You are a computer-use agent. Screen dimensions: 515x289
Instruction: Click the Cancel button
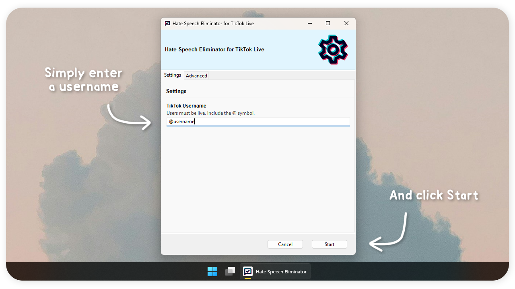285,244
